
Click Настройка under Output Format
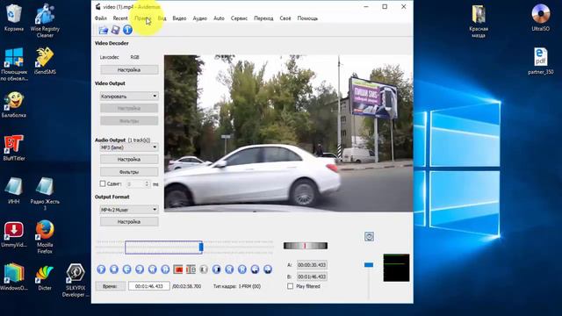pos(129,222)
